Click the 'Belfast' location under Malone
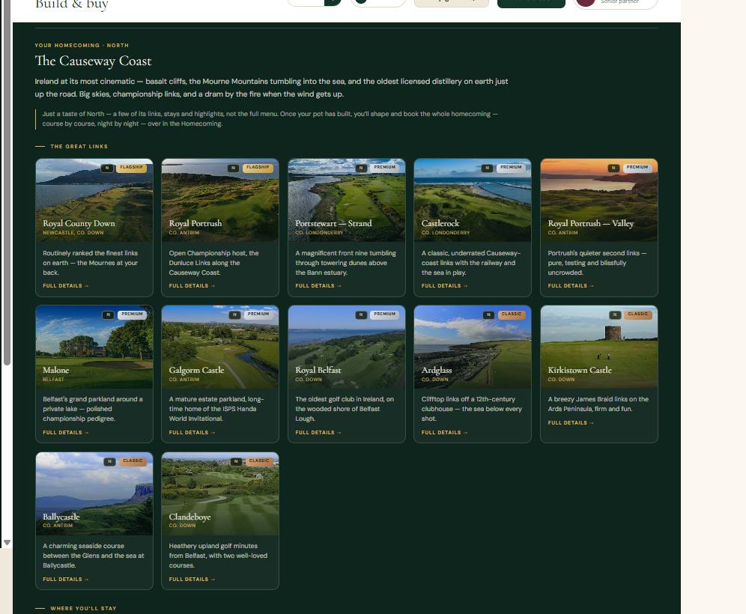The height and width of the screenshot is (614, 746). [53, 380]
